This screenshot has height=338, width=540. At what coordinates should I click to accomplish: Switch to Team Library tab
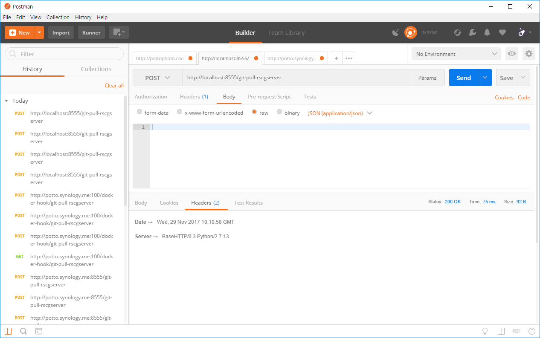pos(286,33)
